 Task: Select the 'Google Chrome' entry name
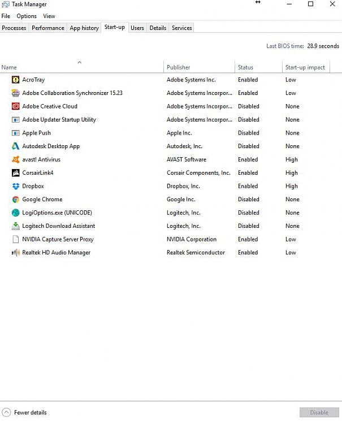42,200
